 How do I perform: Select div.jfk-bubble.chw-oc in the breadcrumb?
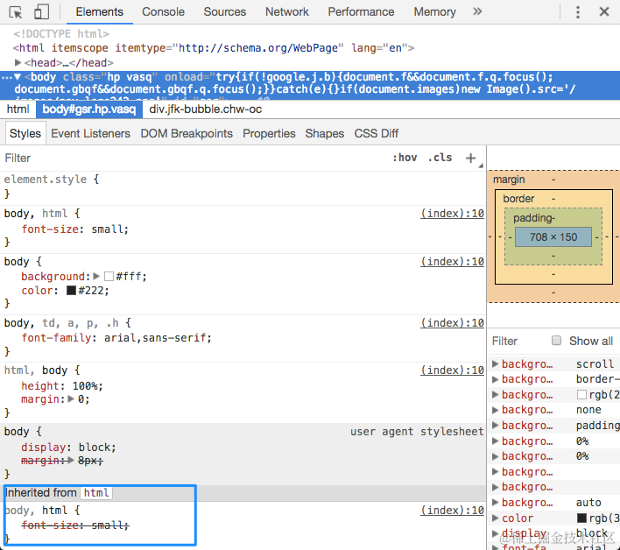coord(205,109)
